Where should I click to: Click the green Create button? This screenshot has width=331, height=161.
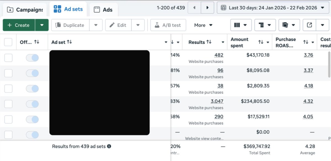pos(19,25)
